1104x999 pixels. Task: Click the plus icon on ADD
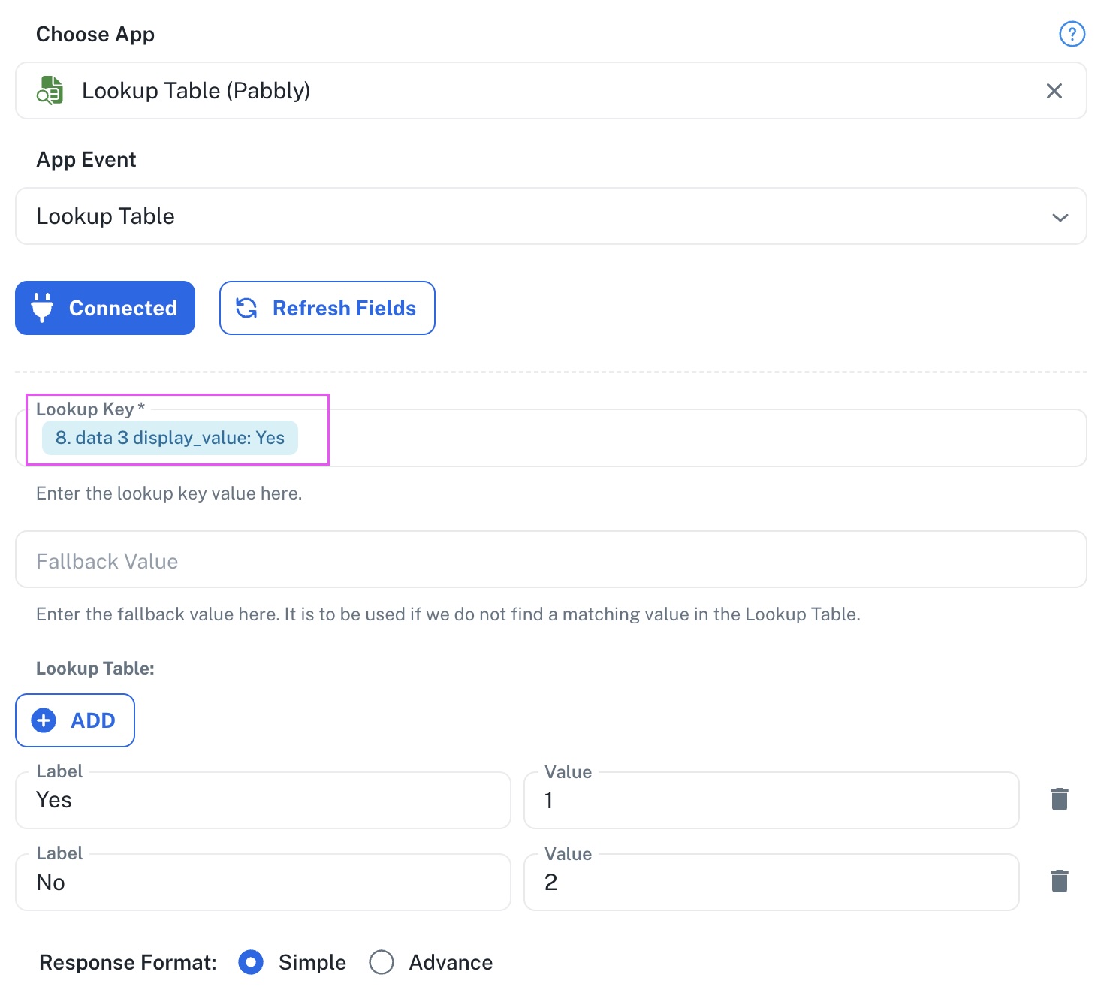[44, 720]
